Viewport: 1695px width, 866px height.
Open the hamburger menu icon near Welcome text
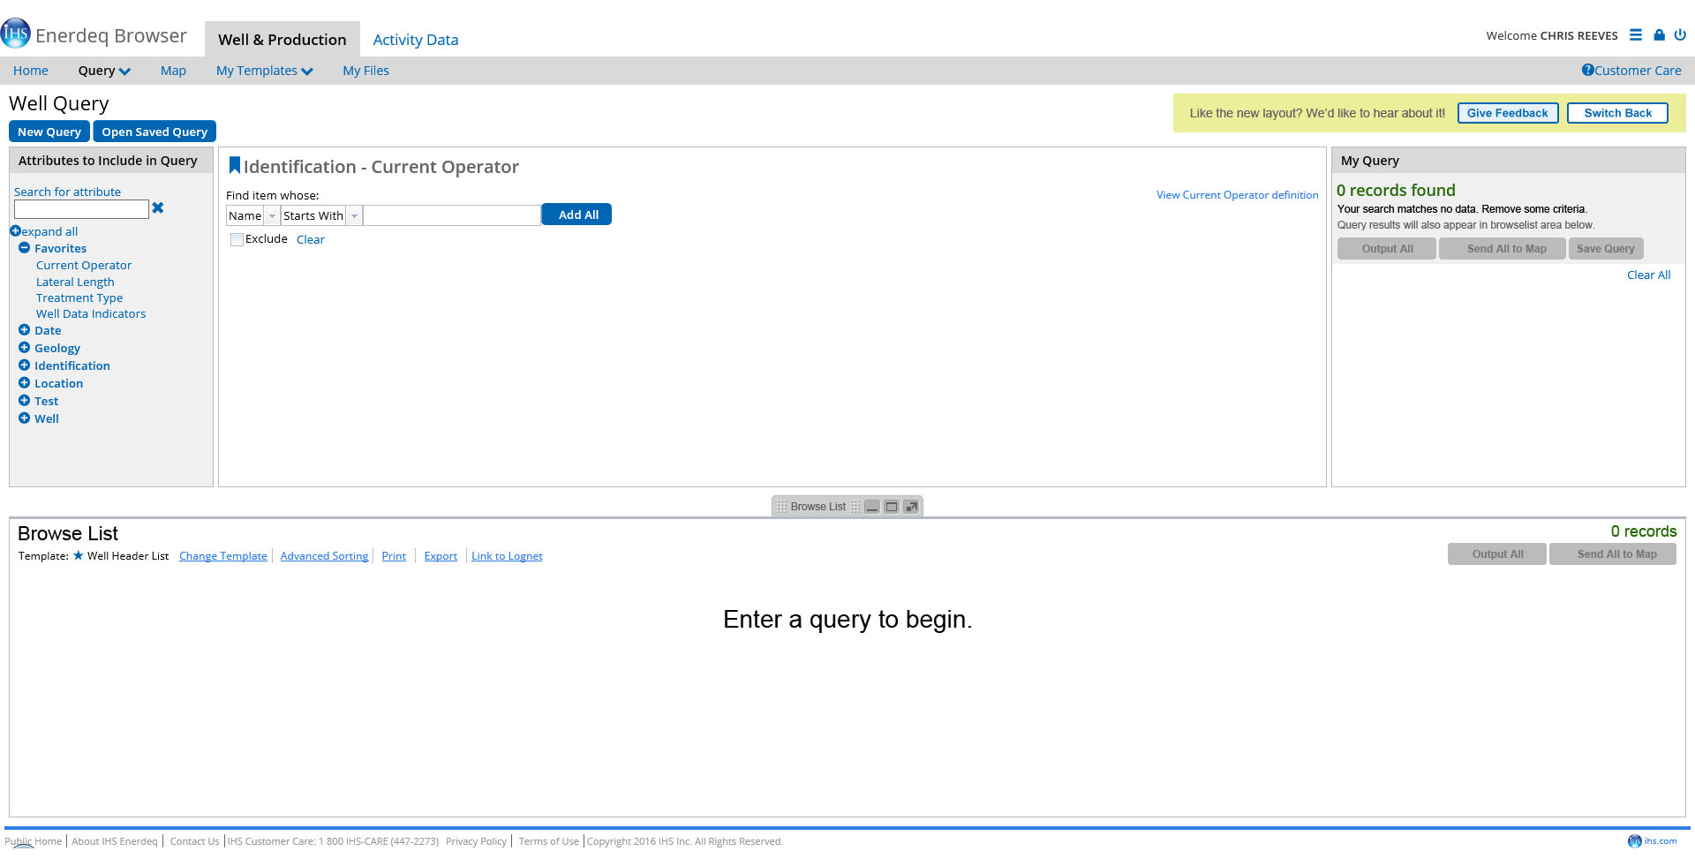1636,35
